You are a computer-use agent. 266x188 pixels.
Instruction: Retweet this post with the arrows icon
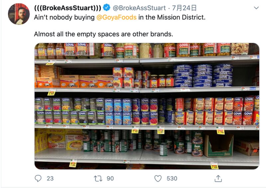click(98, 178)
